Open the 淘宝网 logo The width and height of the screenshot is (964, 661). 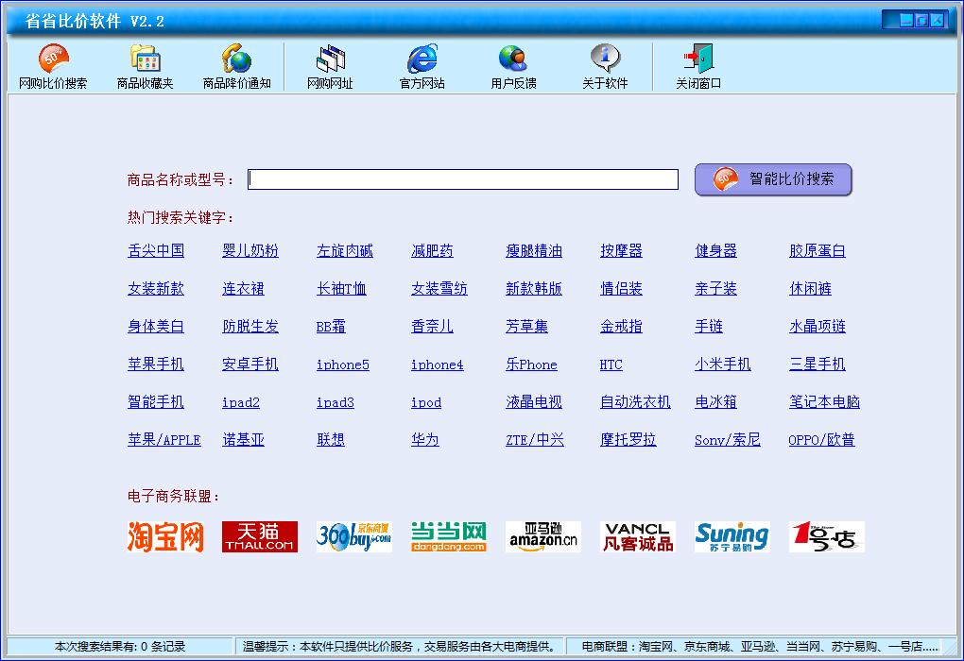tap(165, 537)
